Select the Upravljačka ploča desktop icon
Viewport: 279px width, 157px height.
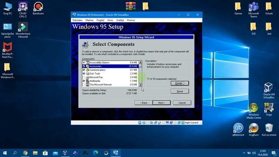7,30
